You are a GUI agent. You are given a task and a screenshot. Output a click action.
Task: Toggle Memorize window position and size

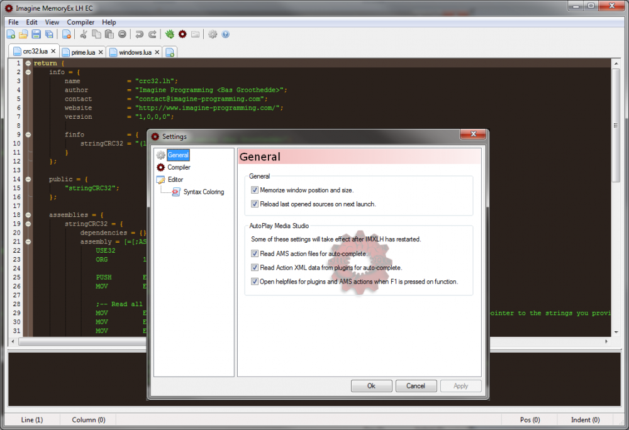click(254, 190)
